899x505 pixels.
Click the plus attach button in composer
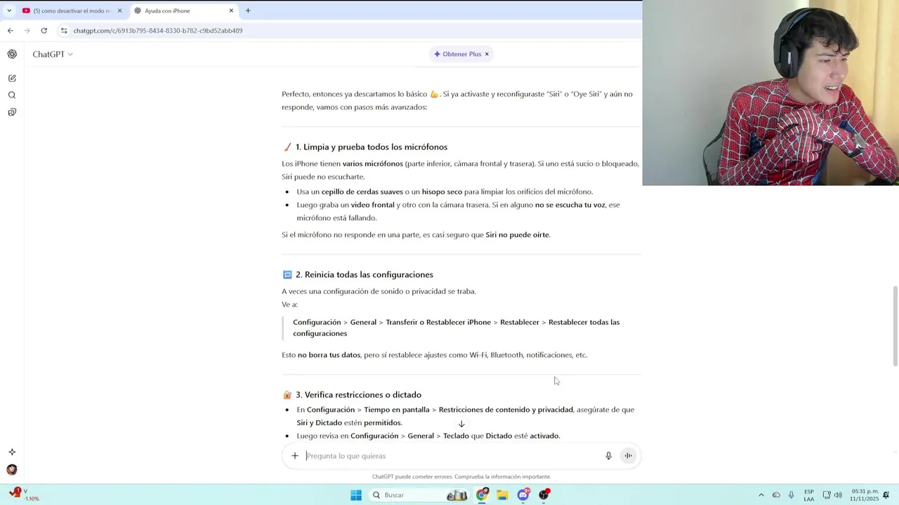coord(295,456)
